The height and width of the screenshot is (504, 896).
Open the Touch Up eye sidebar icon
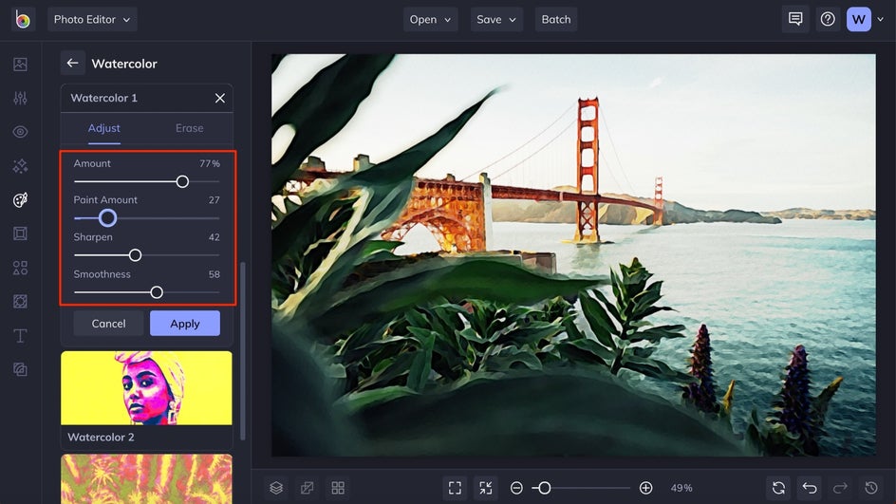point(20,132)
